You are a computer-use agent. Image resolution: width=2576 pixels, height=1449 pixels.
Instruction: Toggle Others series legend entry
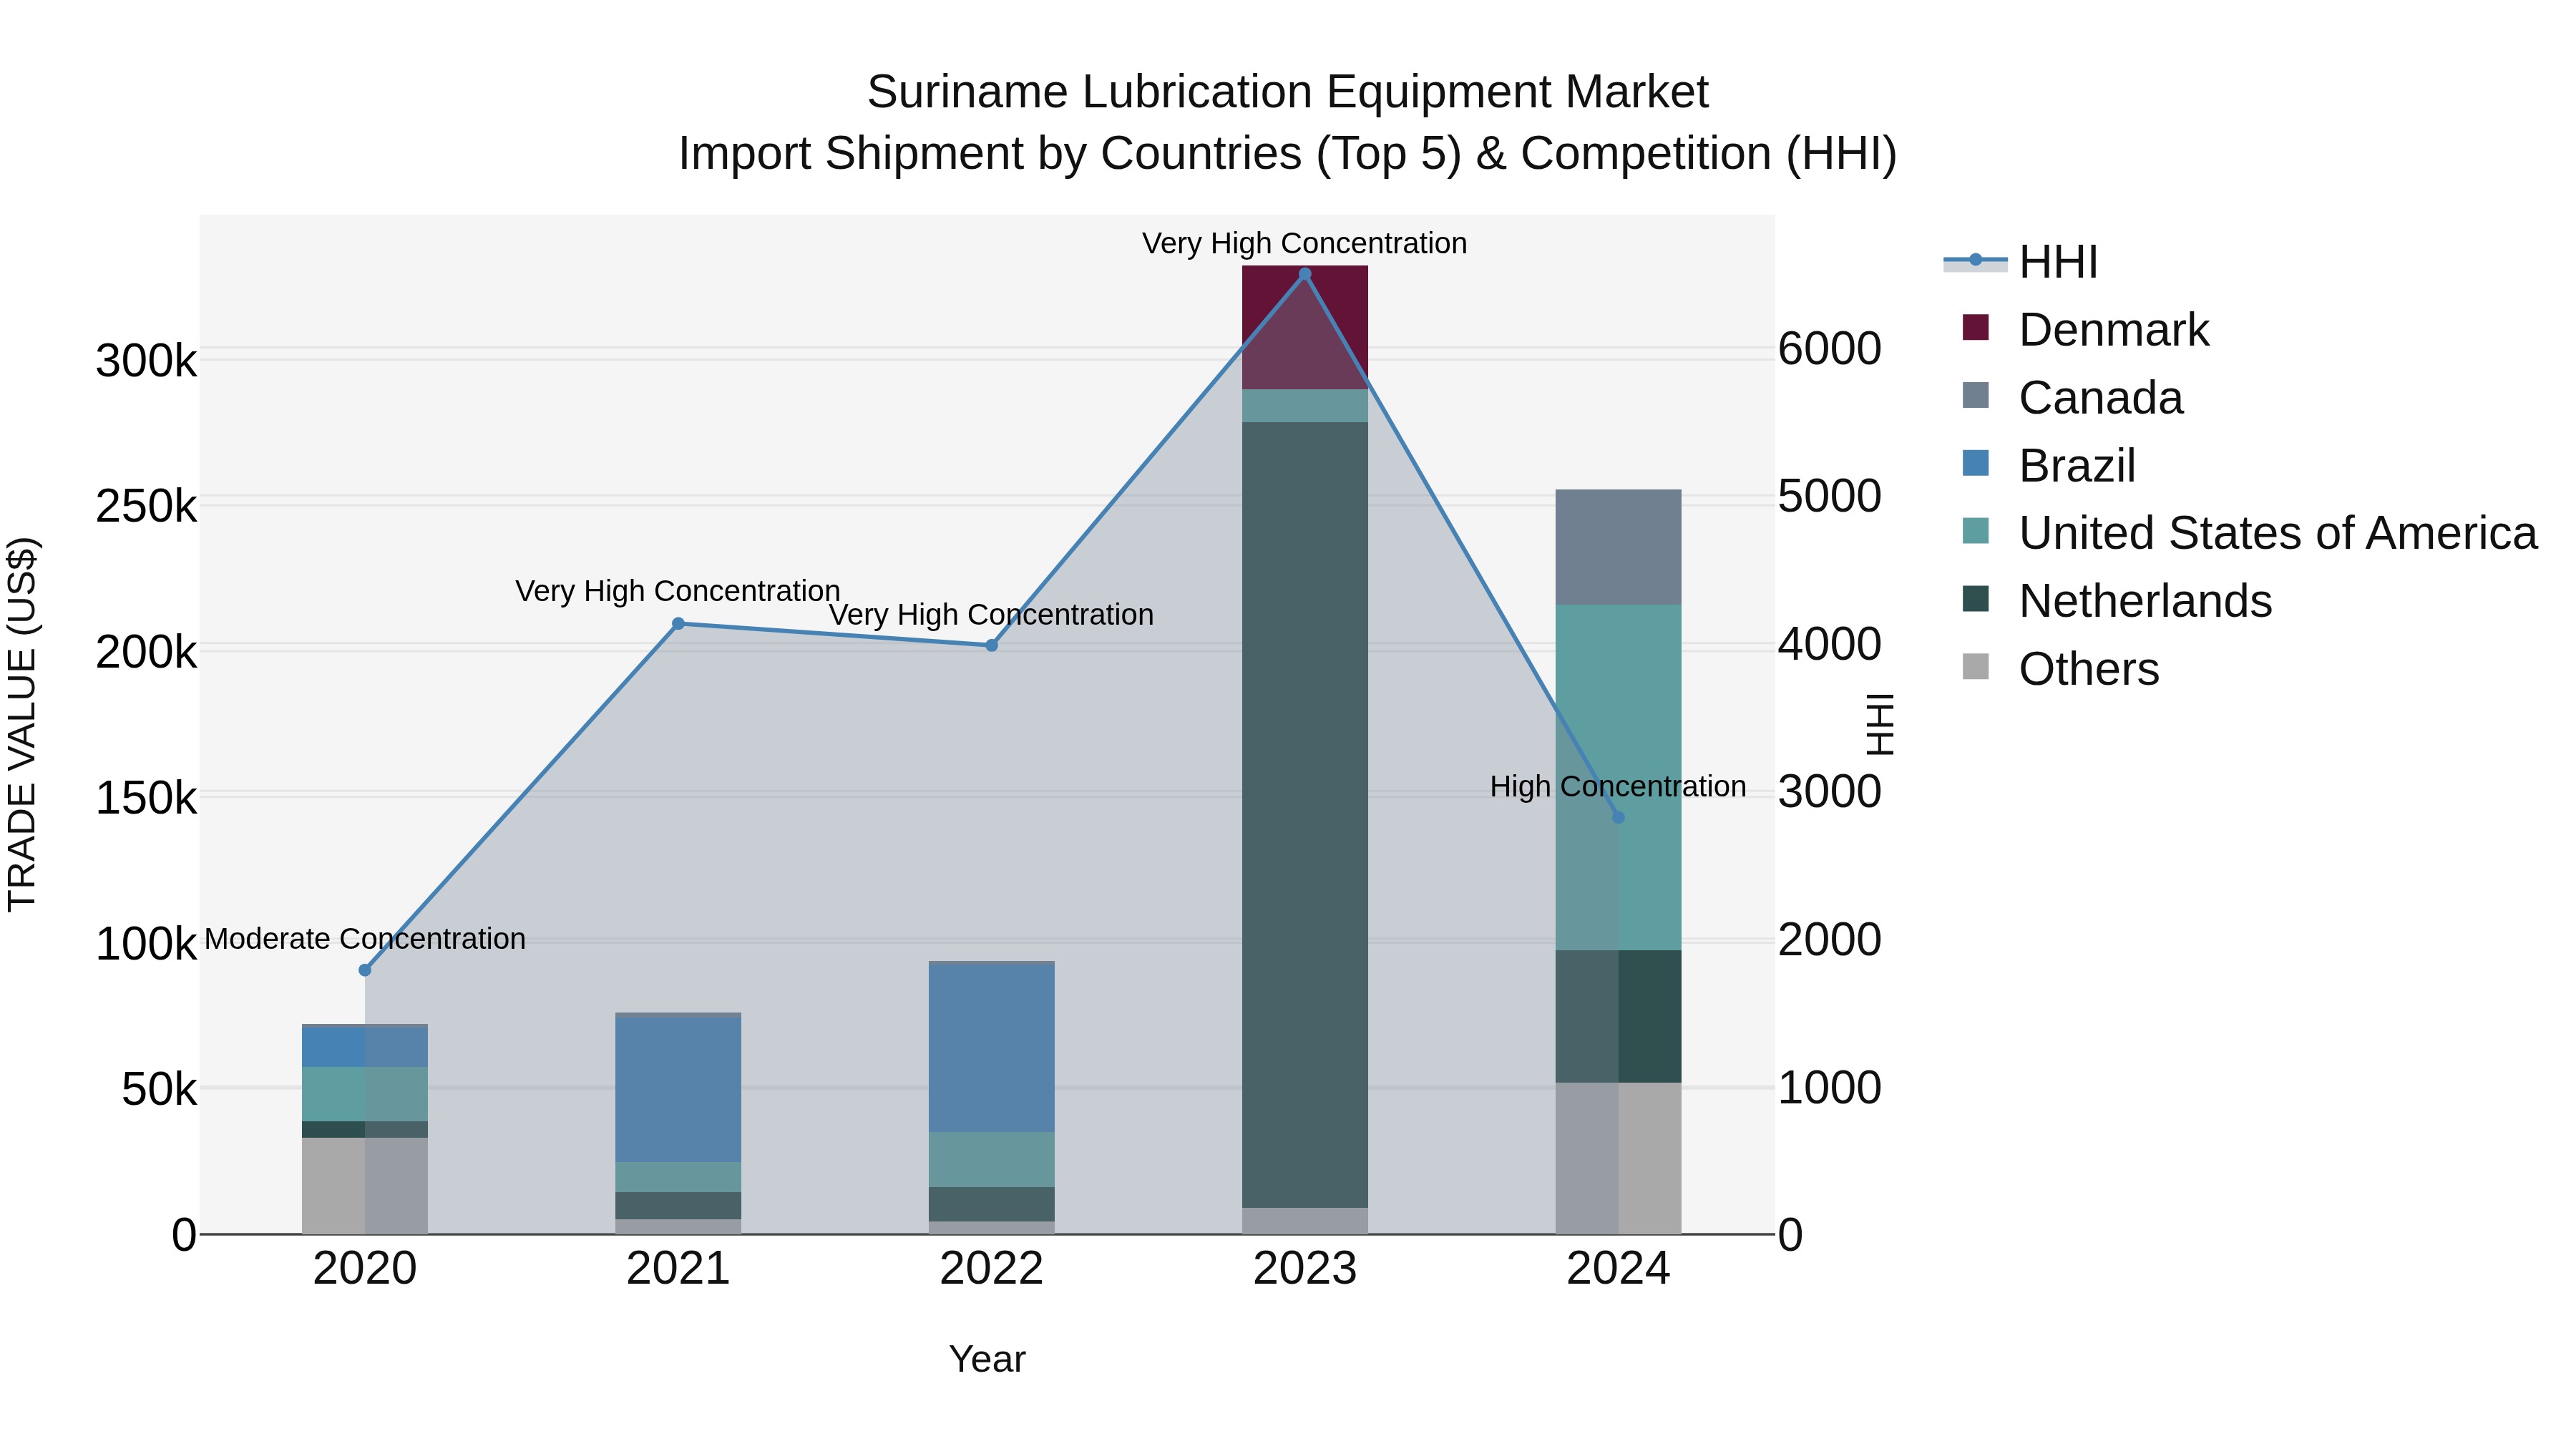click(2060, 669)
